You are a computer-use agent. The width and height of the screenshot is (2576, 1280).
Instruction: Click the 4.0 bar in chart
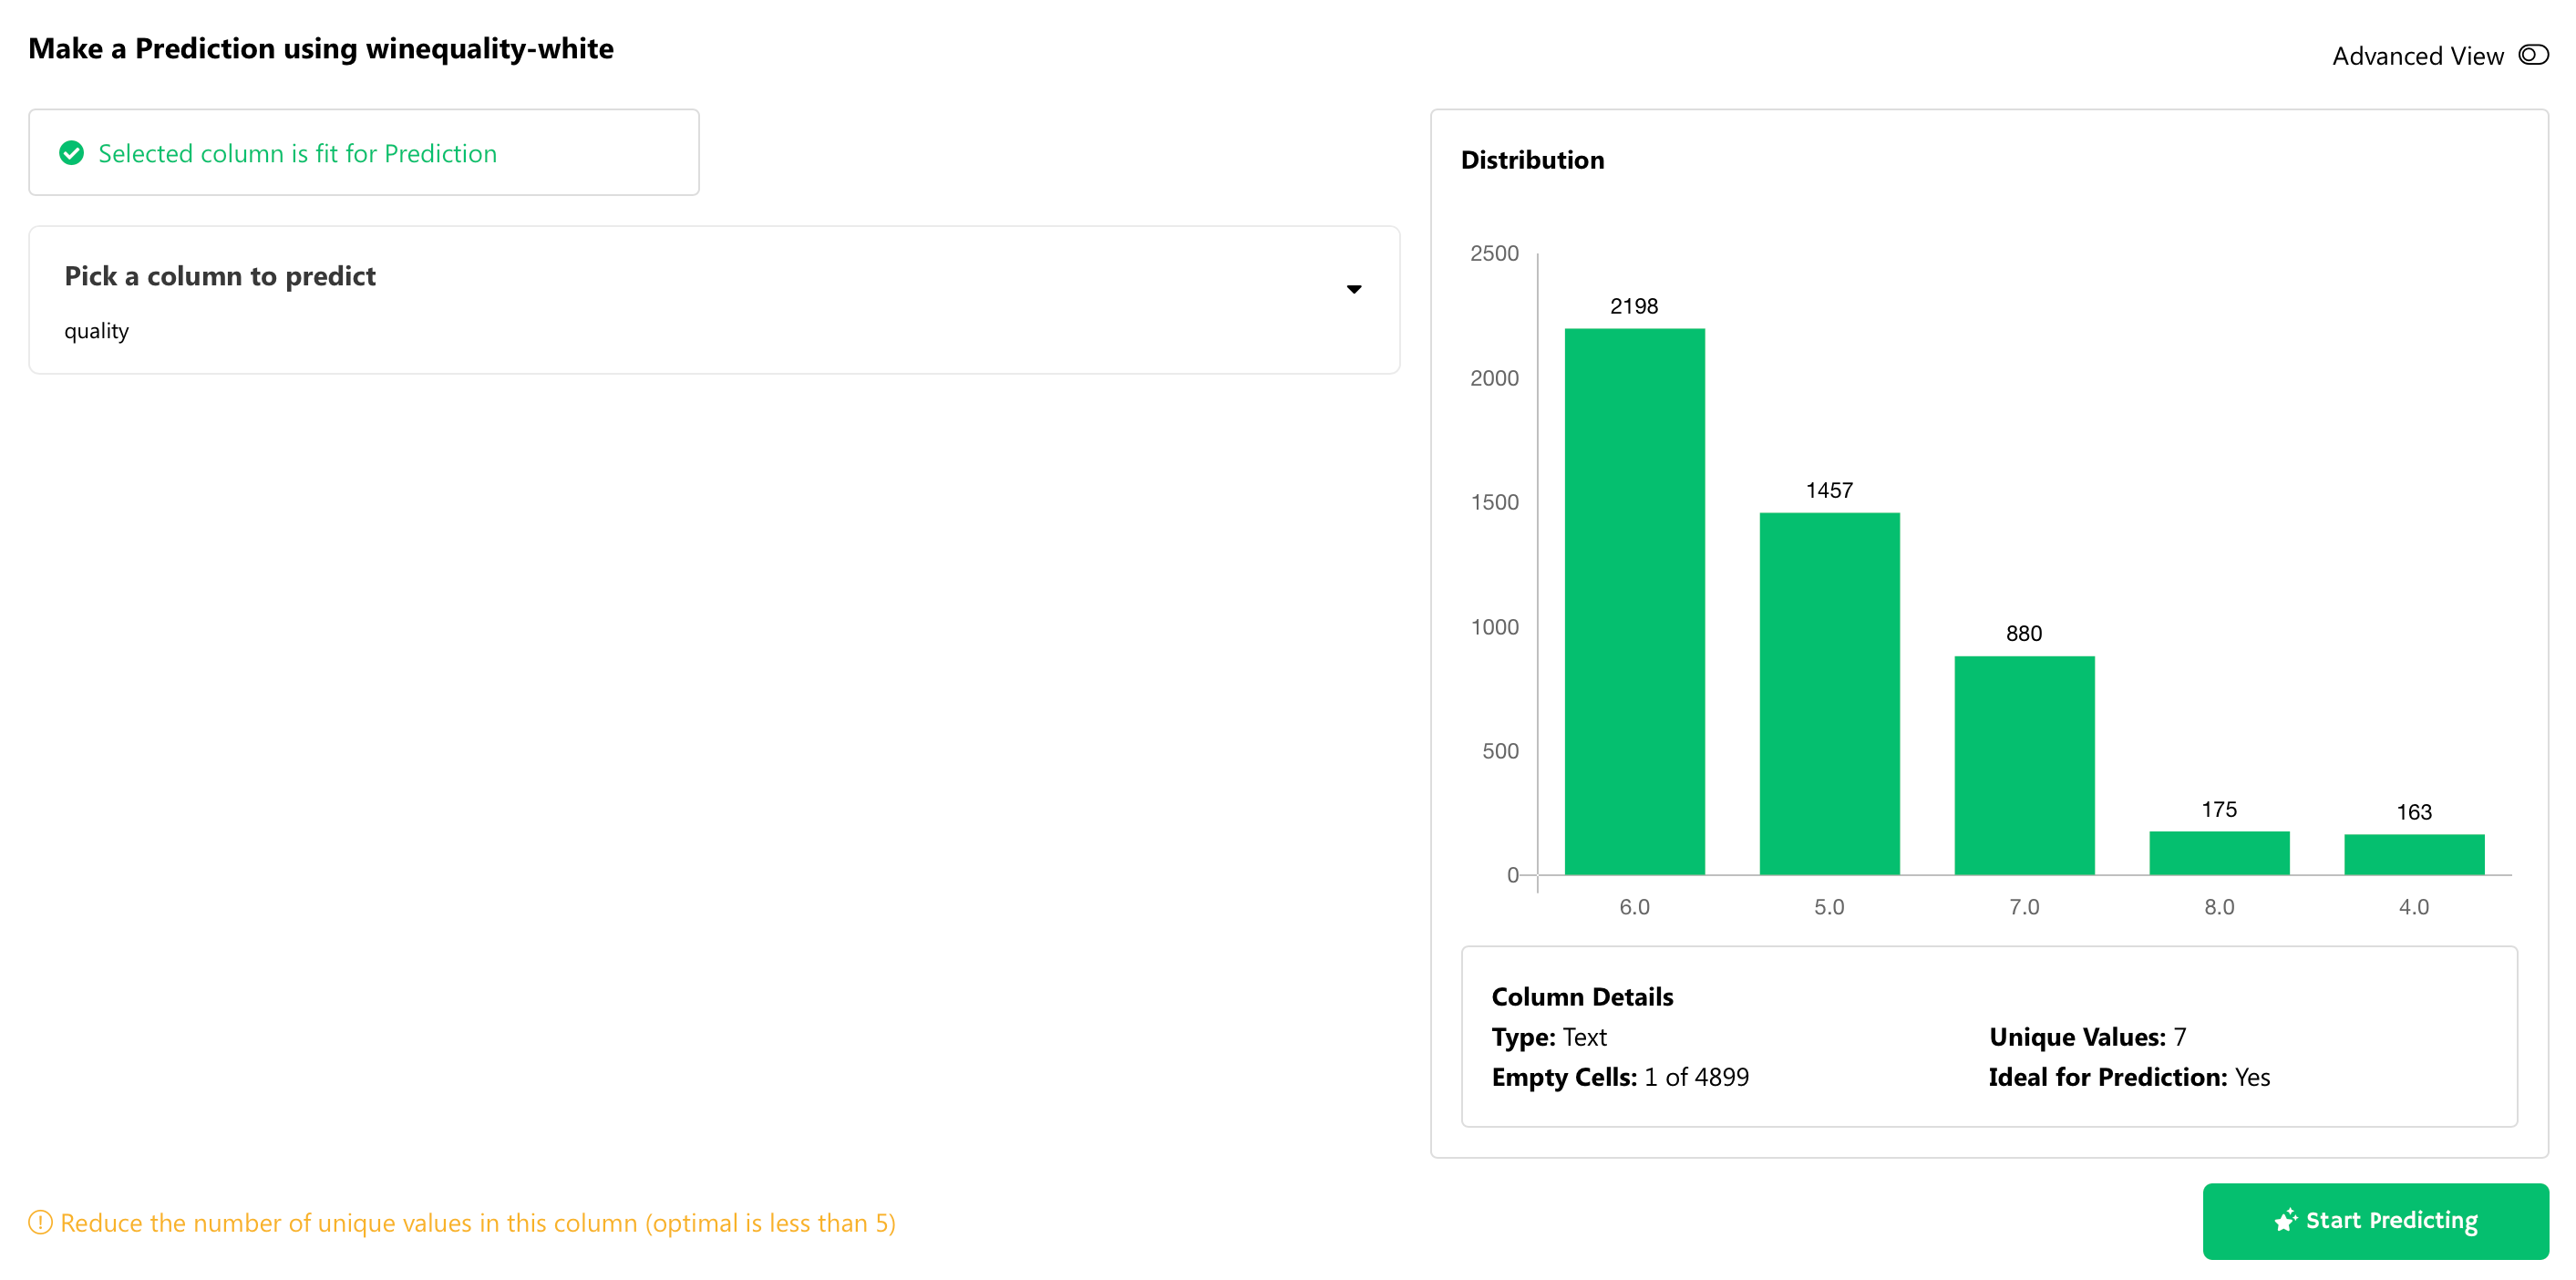point(2413,854)
